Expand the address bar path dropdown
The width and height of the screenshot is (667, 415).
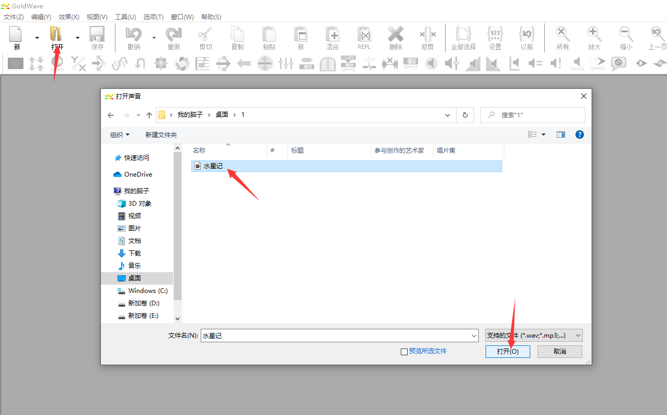(x=448, y=115)
